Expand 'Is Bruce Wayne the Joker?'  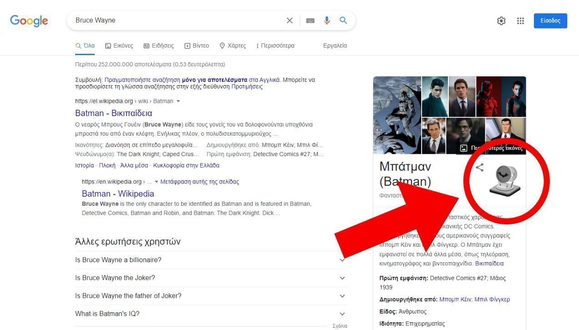tap(211, 278)
